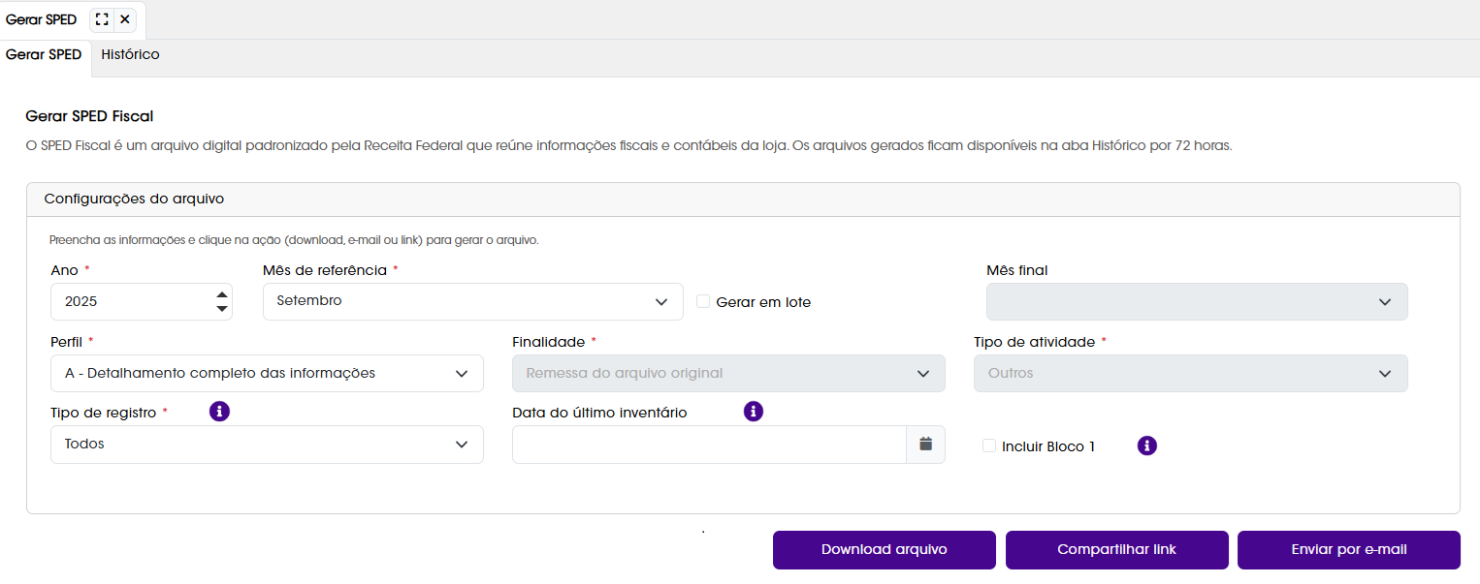
Task: Decrease the Ano value with down arrow
Action: point(223,309)
